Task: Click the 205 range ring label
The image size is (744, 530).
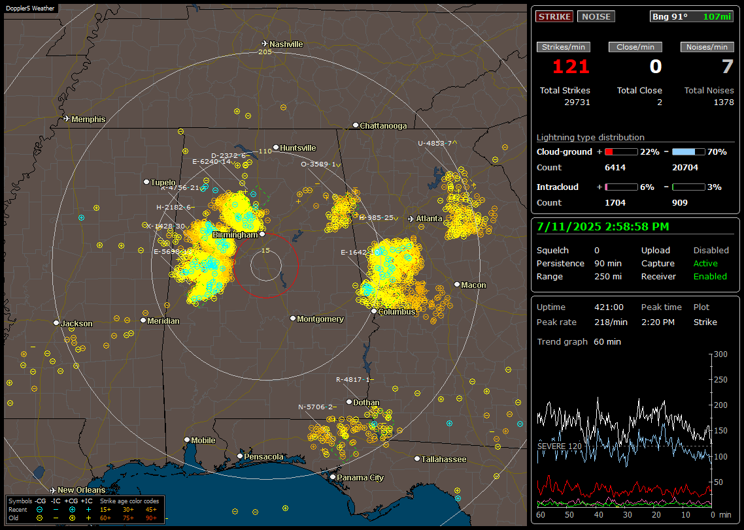Action: coord(265,52)
